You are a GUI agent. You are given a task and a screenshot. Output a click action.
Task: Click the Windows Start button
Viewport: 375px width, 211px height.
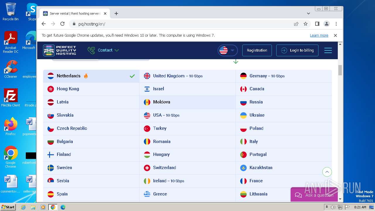coord(8,207)
